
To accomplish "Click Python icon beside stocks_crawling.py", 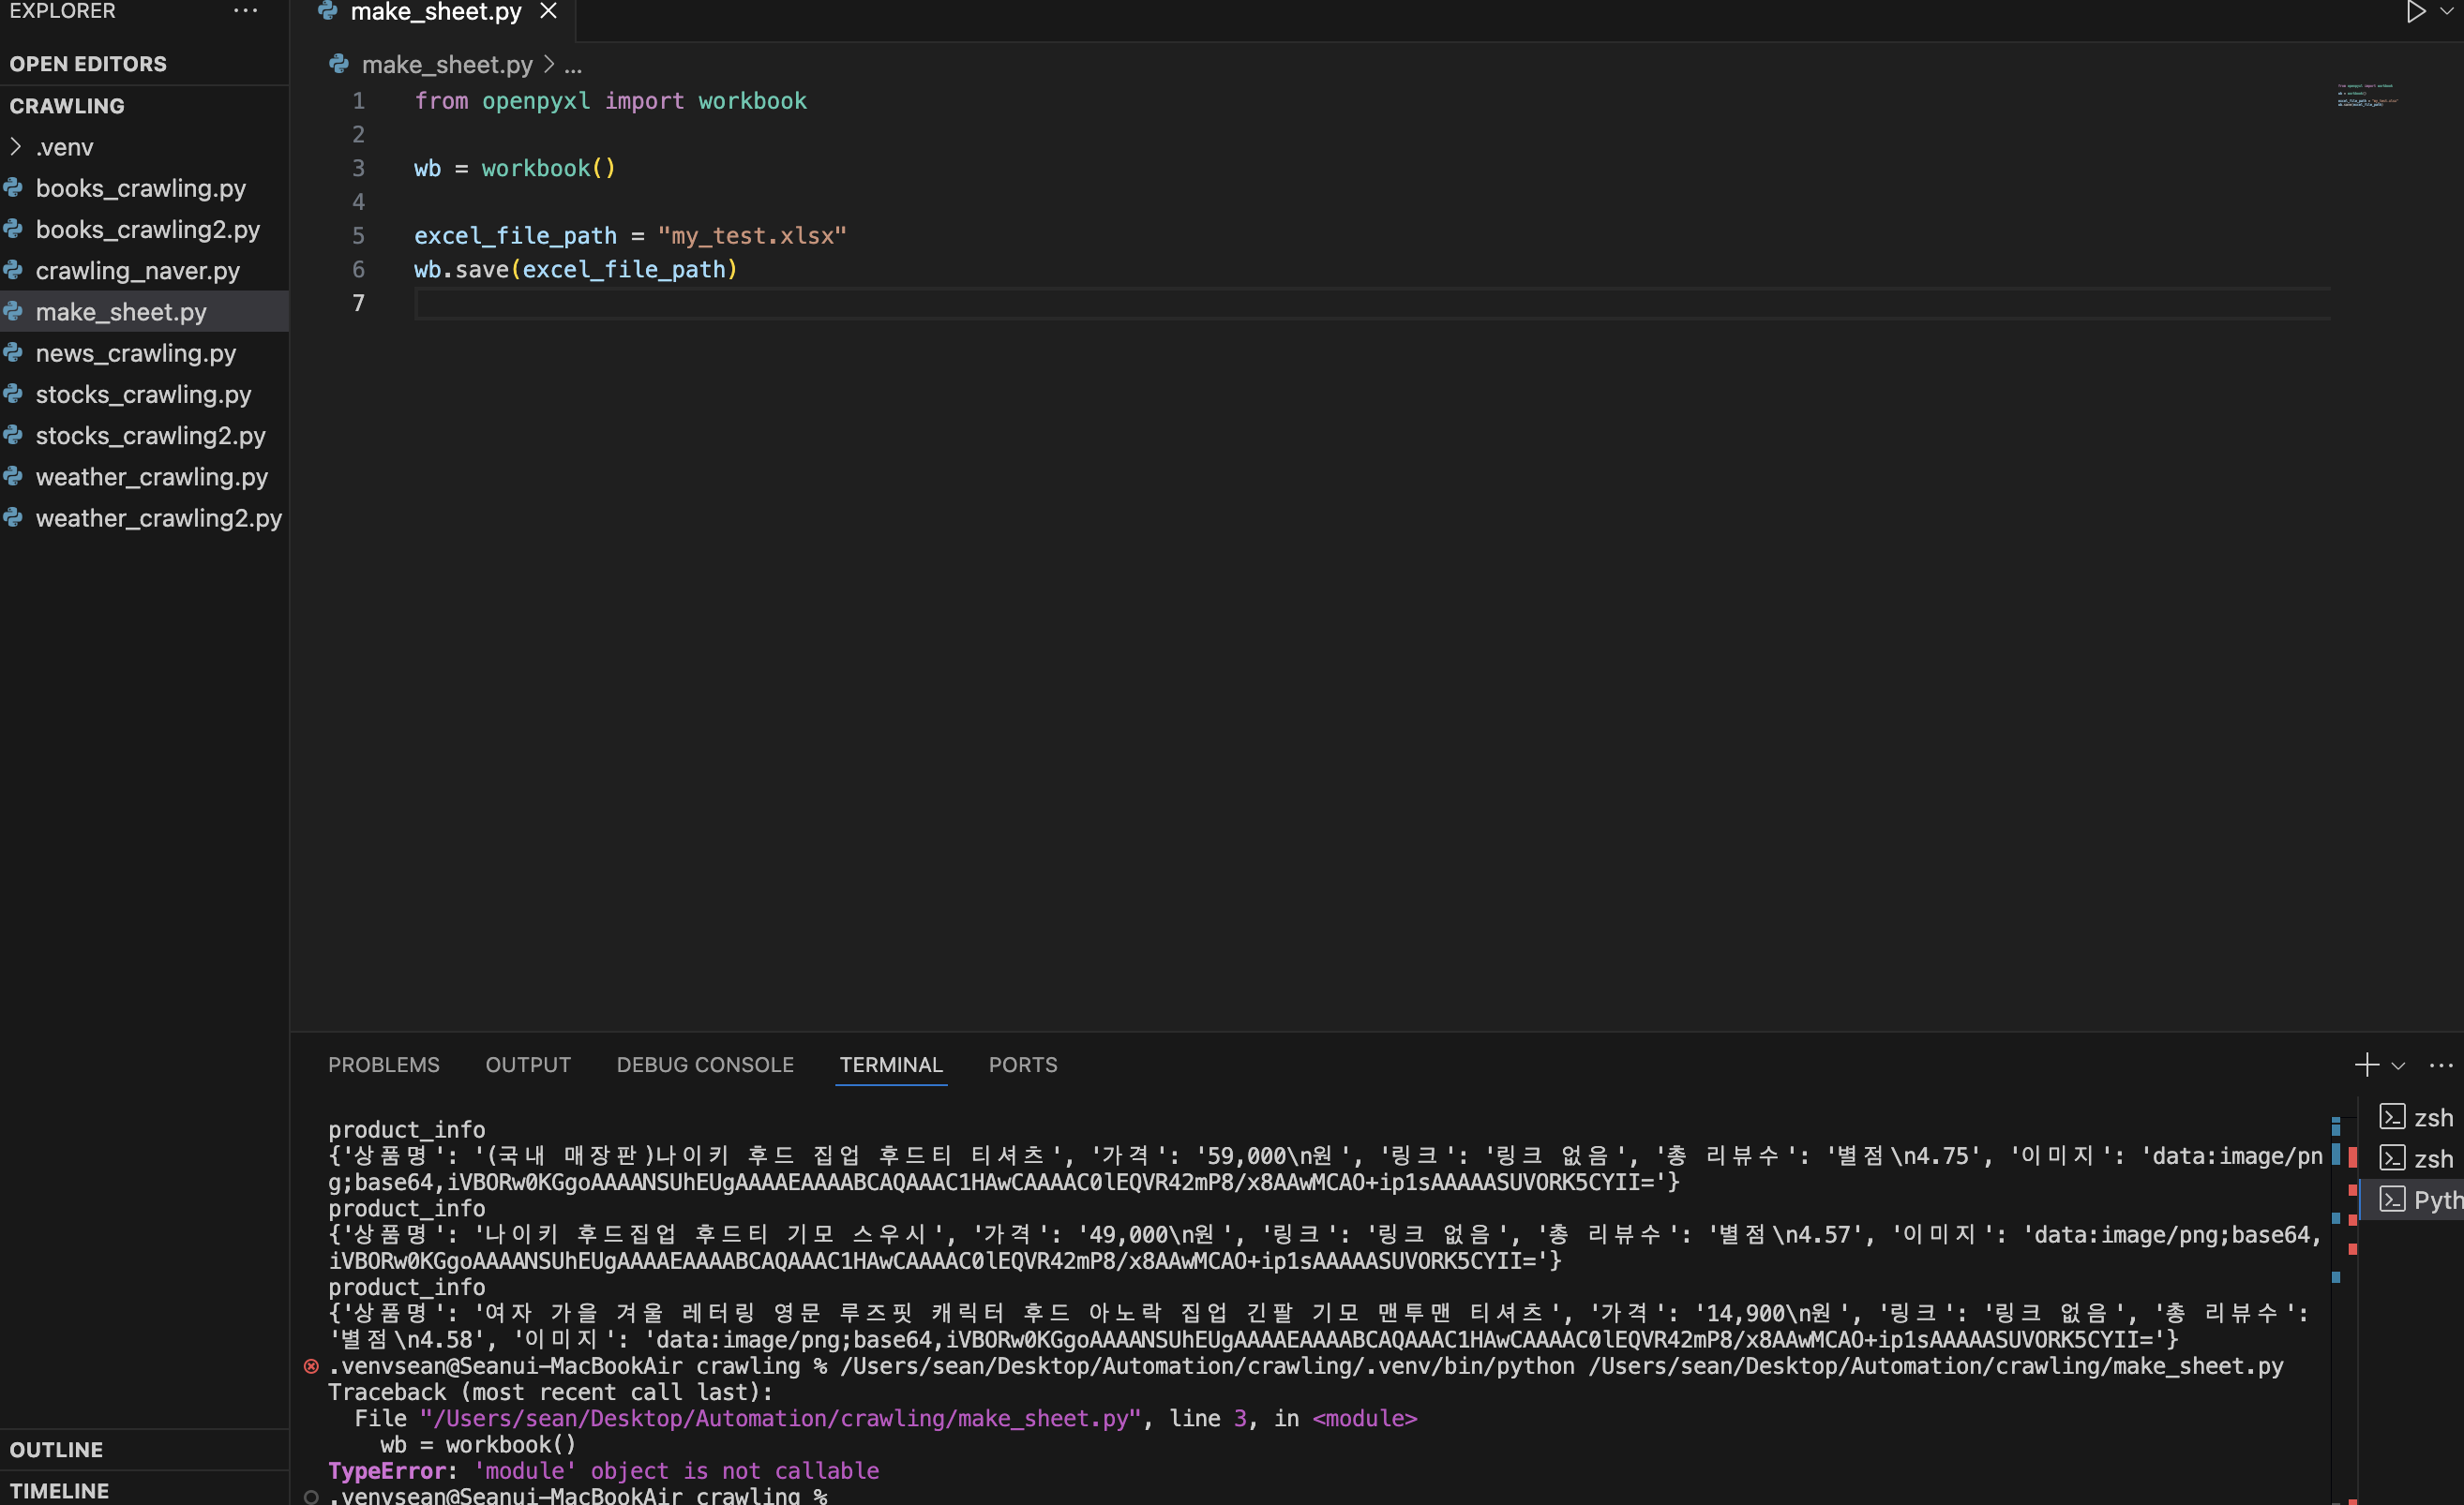I will pyautogui.click(x=13, y=394).
